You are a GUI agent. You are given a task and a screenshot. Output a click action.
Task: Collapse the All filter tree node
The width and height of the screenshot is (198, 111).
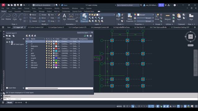[x=7, y=42]
